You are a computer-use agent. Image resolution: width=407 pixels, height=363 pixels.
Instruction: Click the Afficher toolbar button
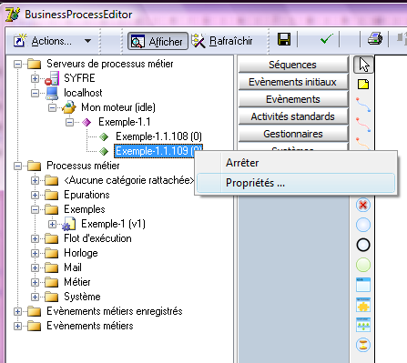(158, 41)
